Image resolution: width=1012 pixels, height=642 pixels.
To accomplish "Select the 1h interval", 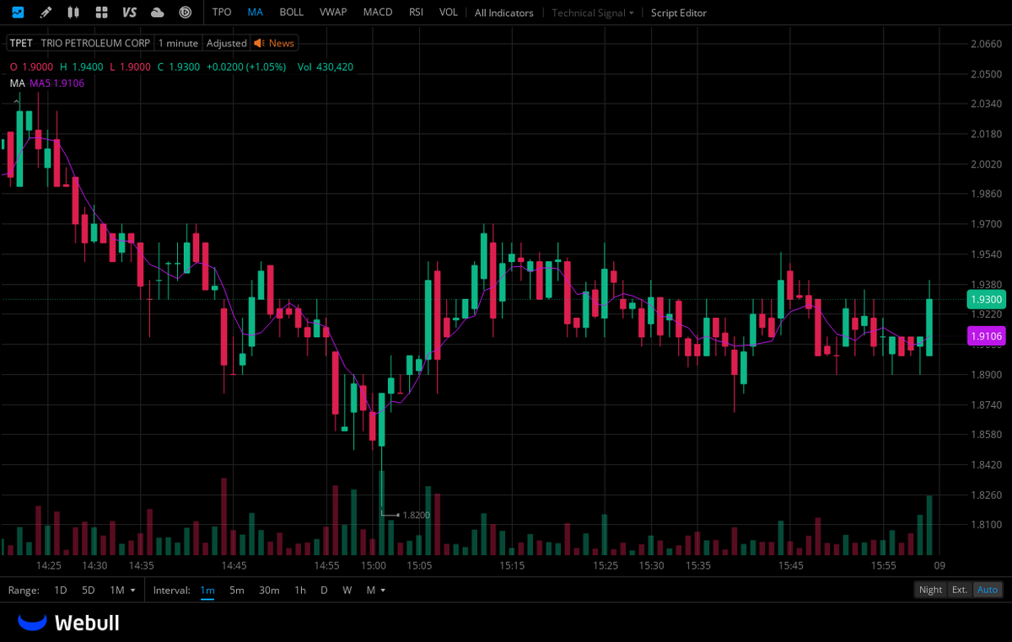I will coord(300,590).
